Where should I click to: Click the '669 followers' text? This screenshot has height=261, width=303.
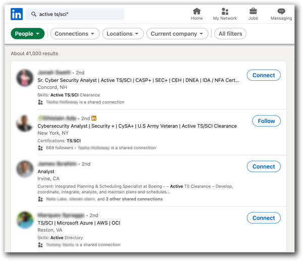tap(60, 148)
